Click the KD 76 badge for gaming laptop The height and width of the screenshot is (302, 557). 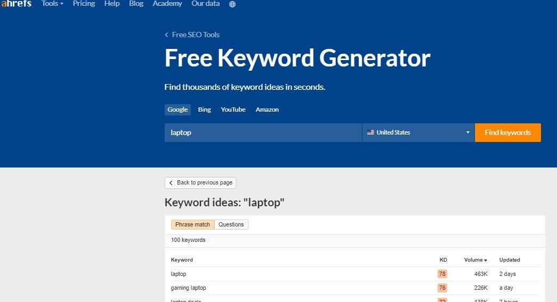pyautogui.click(x=442, y=288)
